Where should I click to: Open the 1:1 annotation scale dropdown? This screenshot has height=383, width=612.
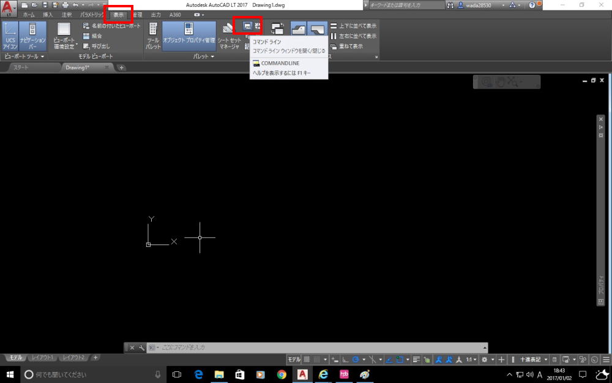click(471, 360)
